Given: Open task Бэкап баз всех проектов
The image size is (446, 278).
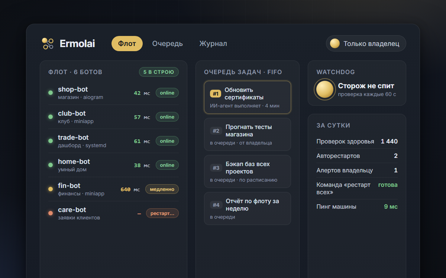Looking at the screenshot, I should (x=248, y=171).
